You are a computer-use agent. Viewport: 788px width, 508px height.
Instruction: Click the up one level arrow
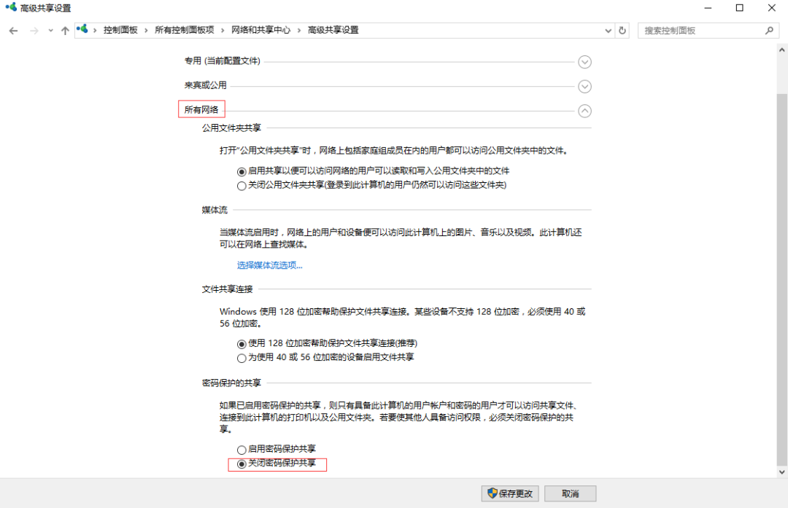click(65, 30)
